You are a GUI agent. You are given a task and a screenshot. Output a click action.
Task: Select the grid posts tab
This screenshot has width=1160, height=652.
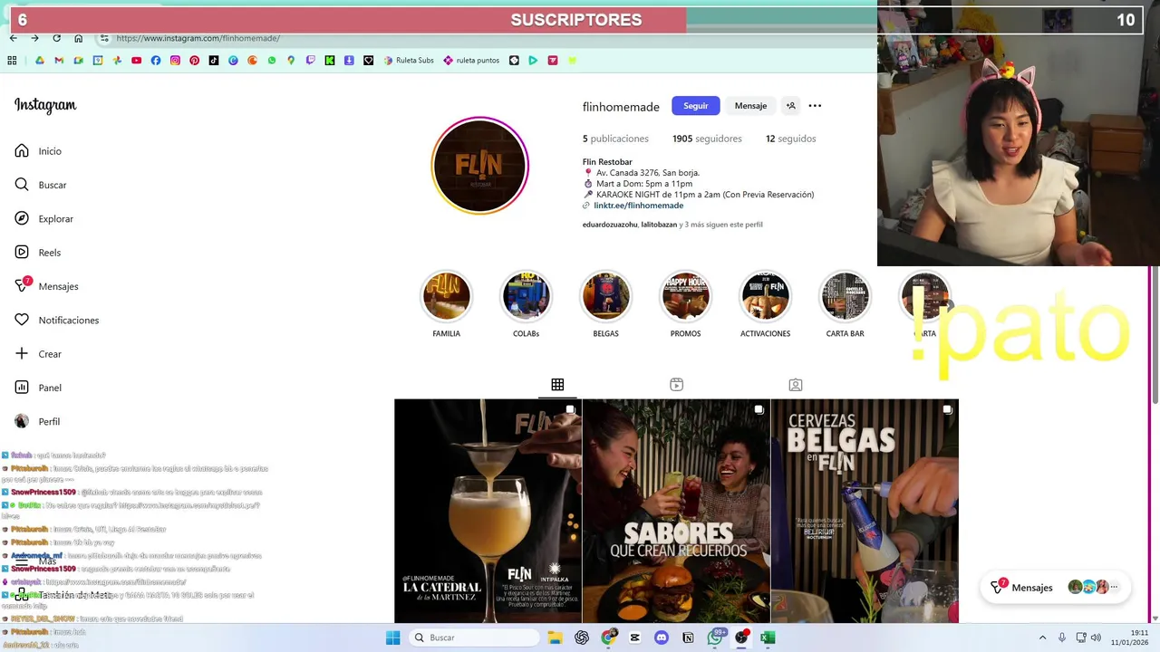tap(557, 385)
